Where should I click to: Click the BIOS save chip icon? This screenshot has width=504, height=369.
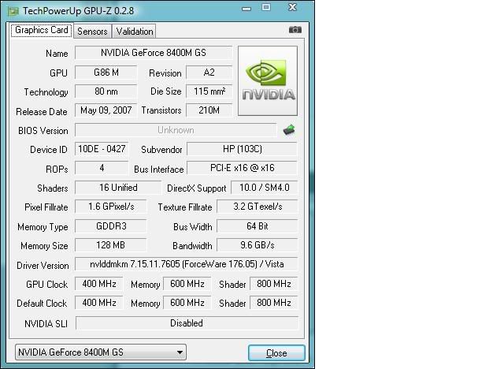point(289,129)
